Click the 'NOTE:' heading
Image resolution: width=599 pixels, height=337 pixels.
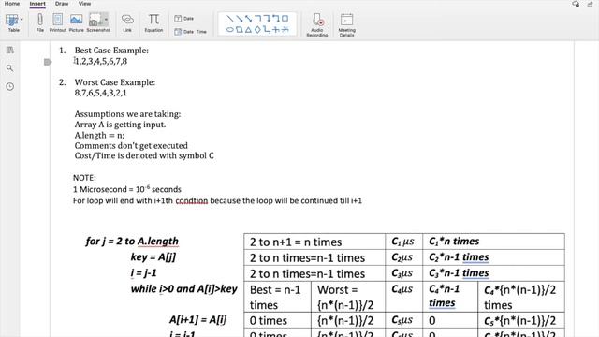tap(84, 178)
